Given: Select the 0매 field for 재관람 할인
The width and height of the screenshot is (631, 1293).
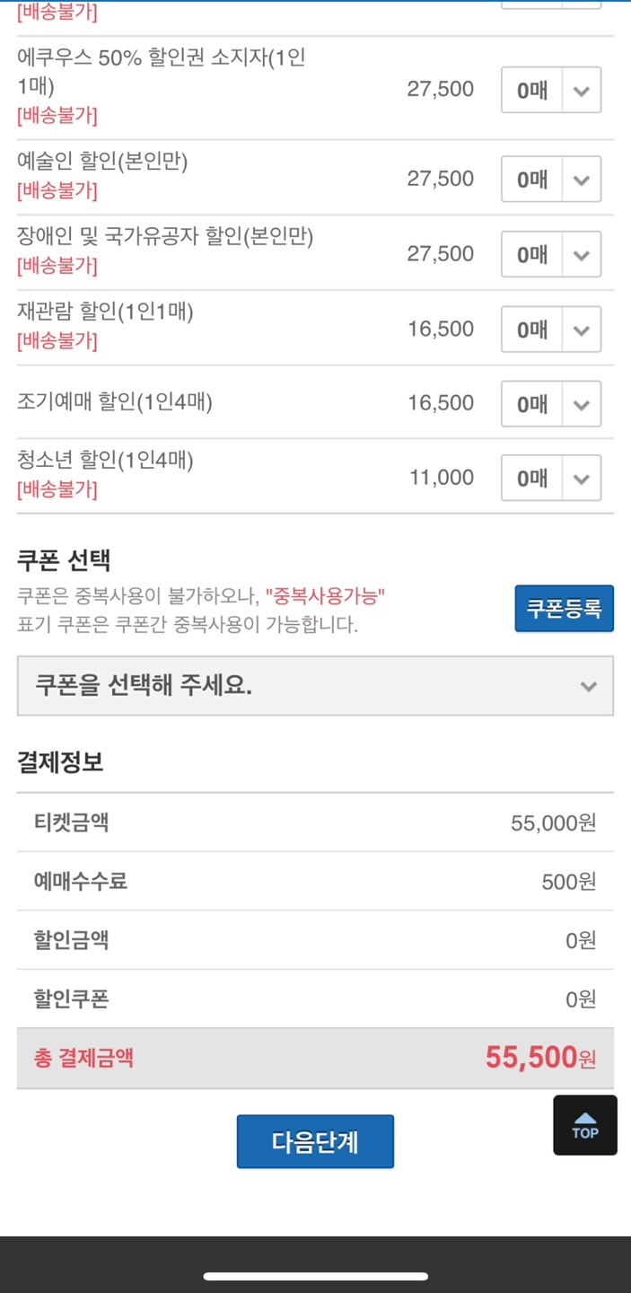Looking at the screenshot, I should (x=529, y=330).
